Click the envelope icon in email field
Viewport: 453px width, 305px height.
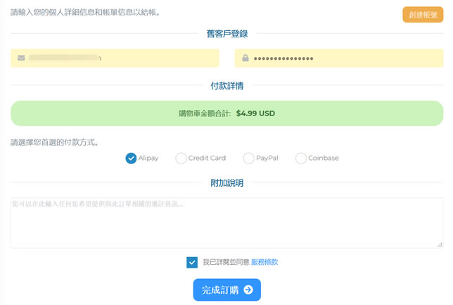[x=22, y=58]
